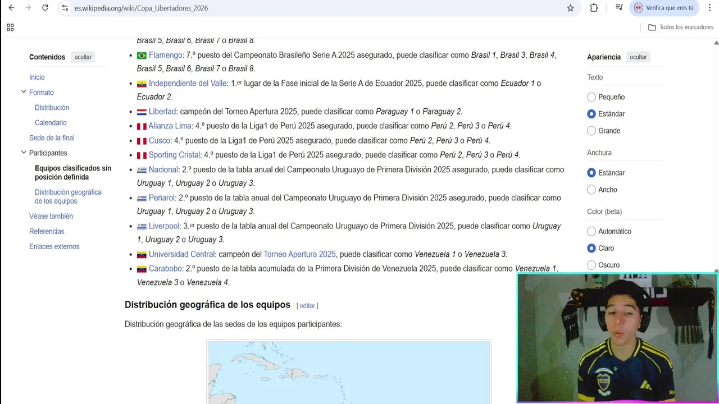
Task: Click Peru flag beside Cusco
Action: coord(142,141)
